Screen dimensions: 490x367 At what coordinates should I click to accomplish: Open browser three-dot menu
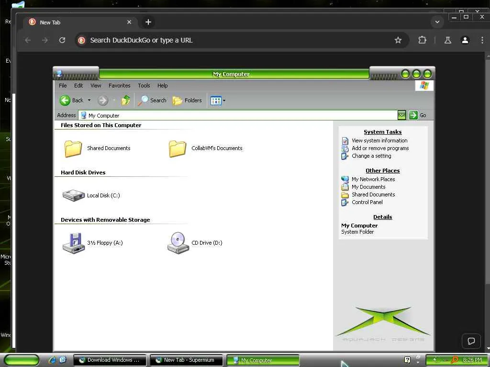click(x=482, y=40)
